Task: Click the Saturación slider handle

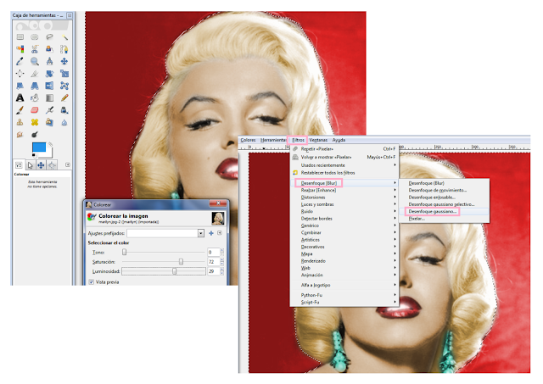Action: tap(181, 262)
